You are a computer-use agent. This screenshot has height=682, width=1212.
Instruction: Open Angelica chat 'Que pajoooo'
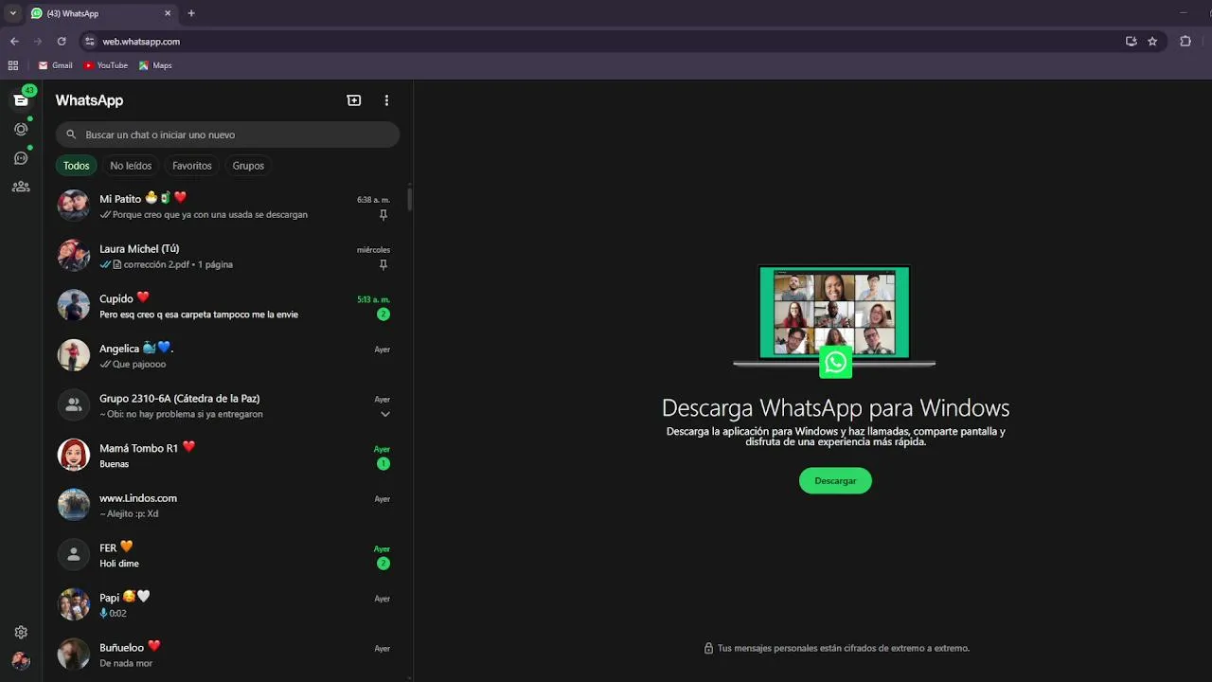tap(227, 355)
